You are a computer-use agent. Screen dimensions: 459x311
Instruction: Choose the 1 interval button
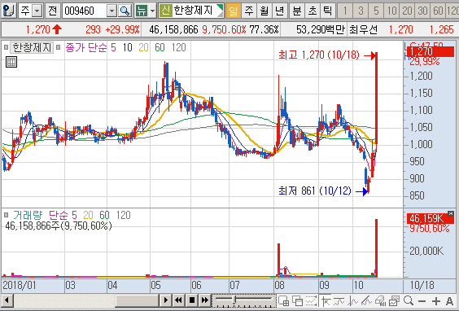(x=345, y=11)
